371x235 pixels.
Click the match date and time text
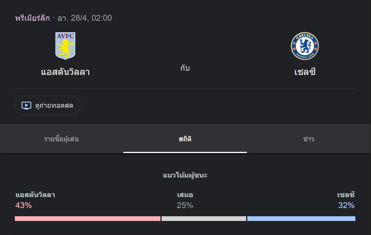85,18
